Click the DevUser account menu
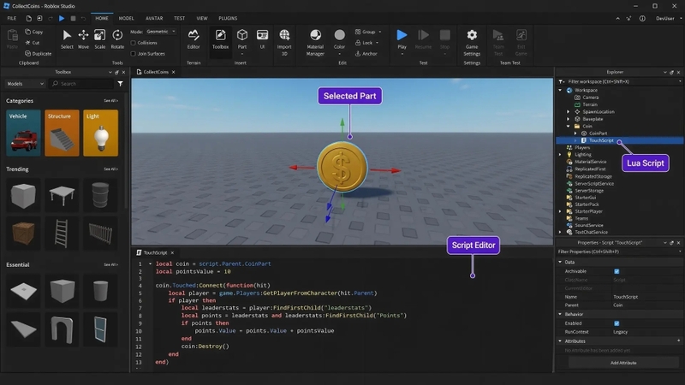This screenshot has width=685, height=385. (x=668, y=18)
